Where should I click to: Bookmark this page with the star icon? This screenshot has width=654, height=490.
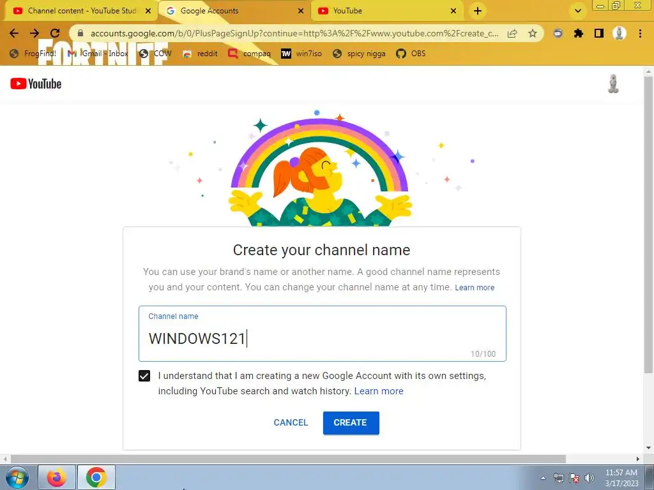[533, 33]
